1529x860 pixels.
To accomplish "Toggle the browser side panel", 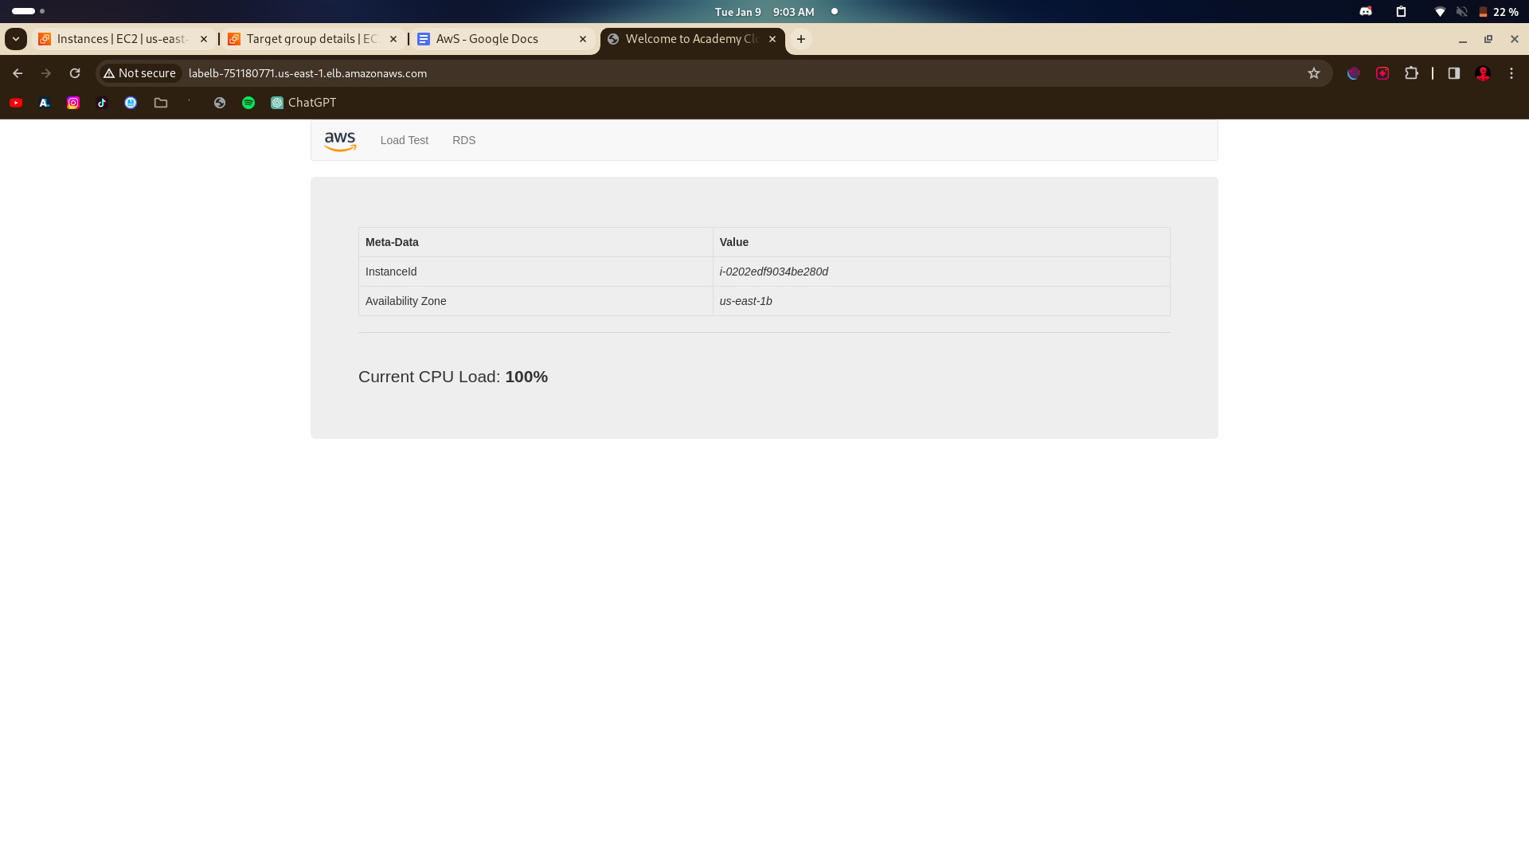I will pyautogui.click(x=1453, y=73).
